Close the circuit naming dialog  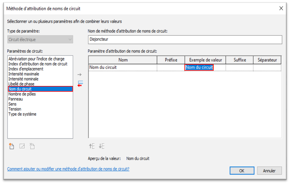(281, 9)
